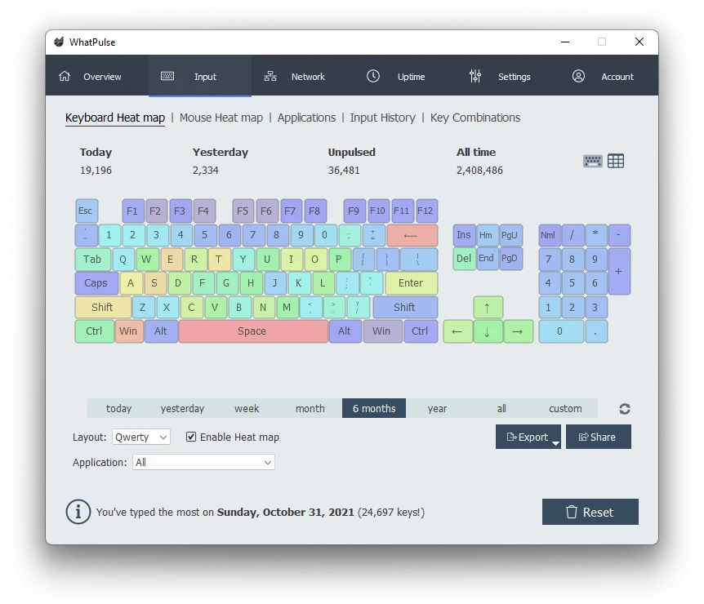Click the Nml numlock key
Image resolution: width=704 pixels, height=604 pixels.
pos(550,236)
